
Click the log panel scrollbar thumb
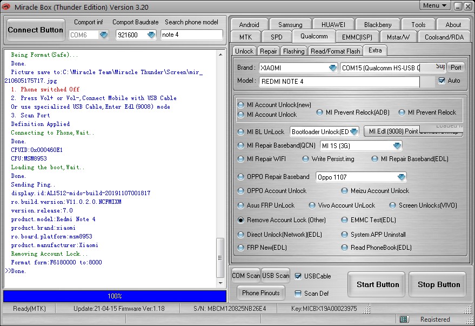220,257
